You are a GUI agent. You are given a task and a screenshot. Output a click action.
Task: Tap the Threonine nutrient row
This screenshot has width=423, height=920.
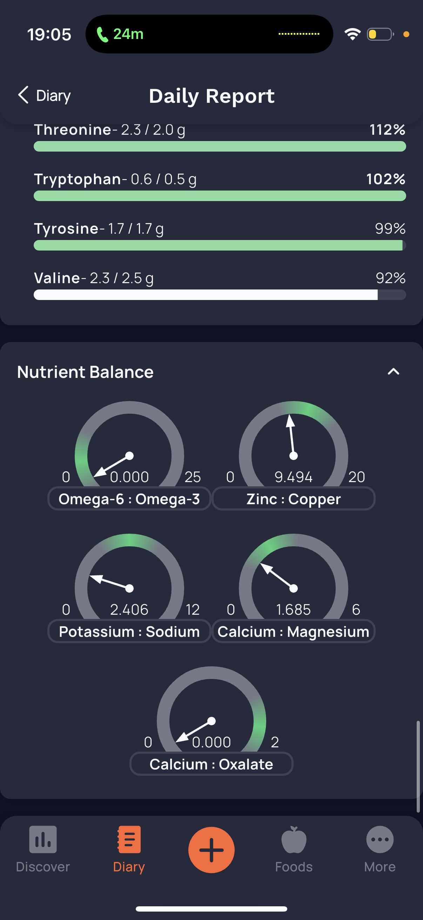[220, 138]
